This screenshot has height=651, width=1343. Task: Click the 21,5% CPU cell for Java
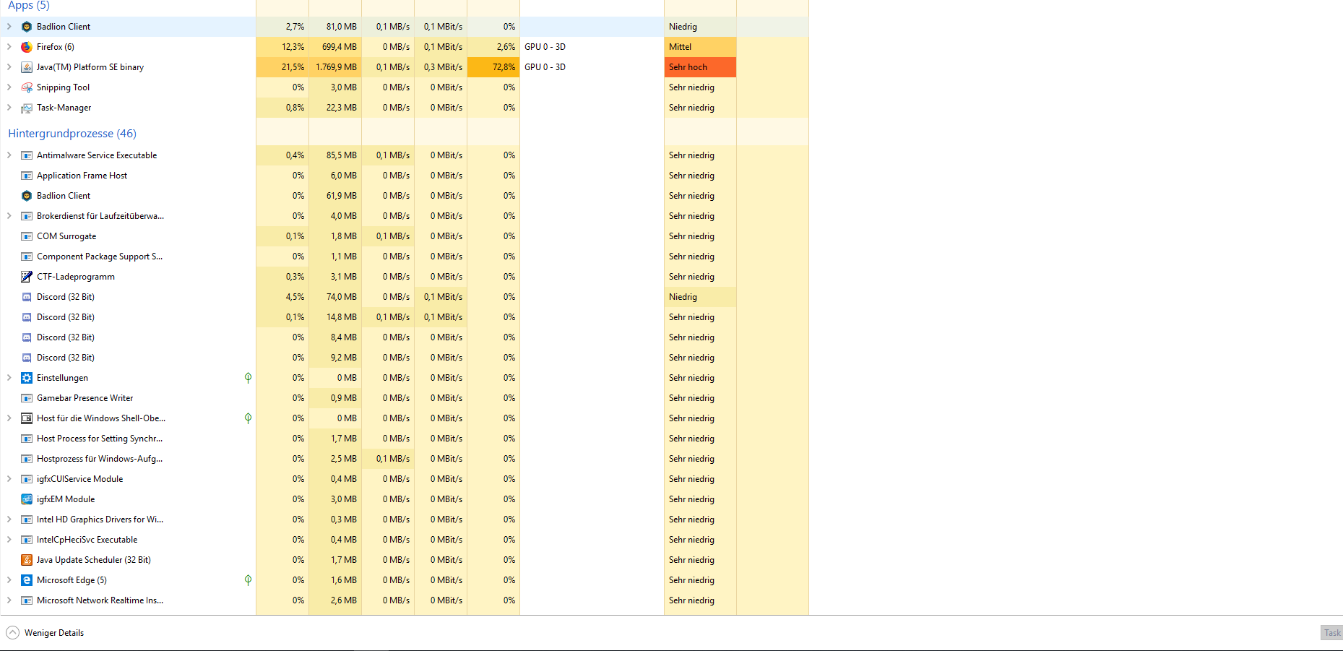tap(282, 67)
